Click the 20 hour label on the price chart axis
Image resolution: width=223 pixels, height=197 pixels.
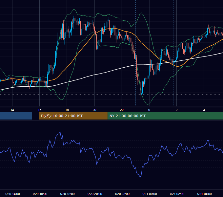94,110
